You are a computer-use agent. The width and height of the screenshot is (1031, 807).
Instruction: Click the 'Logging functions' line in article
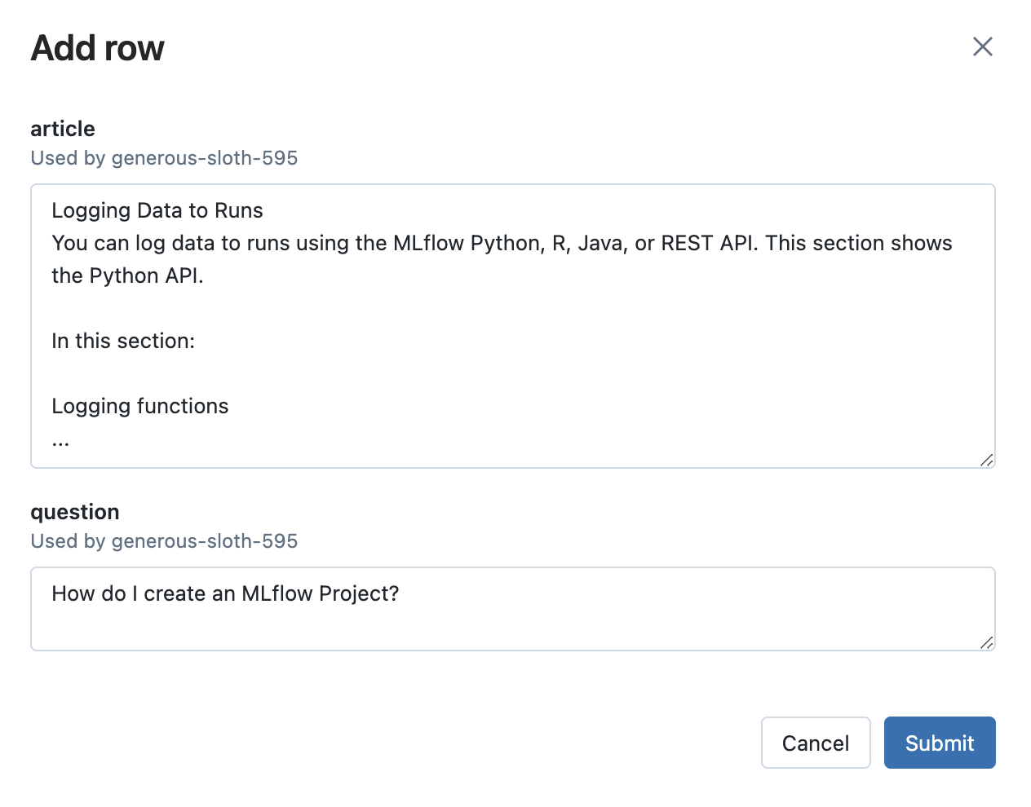click(x=140, y=406)
